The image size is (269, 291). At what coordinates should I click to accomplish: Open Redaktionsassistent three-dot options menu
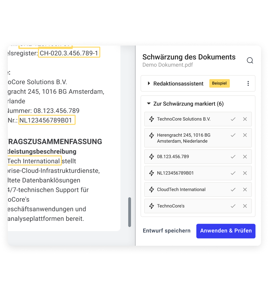pos(248,84)
